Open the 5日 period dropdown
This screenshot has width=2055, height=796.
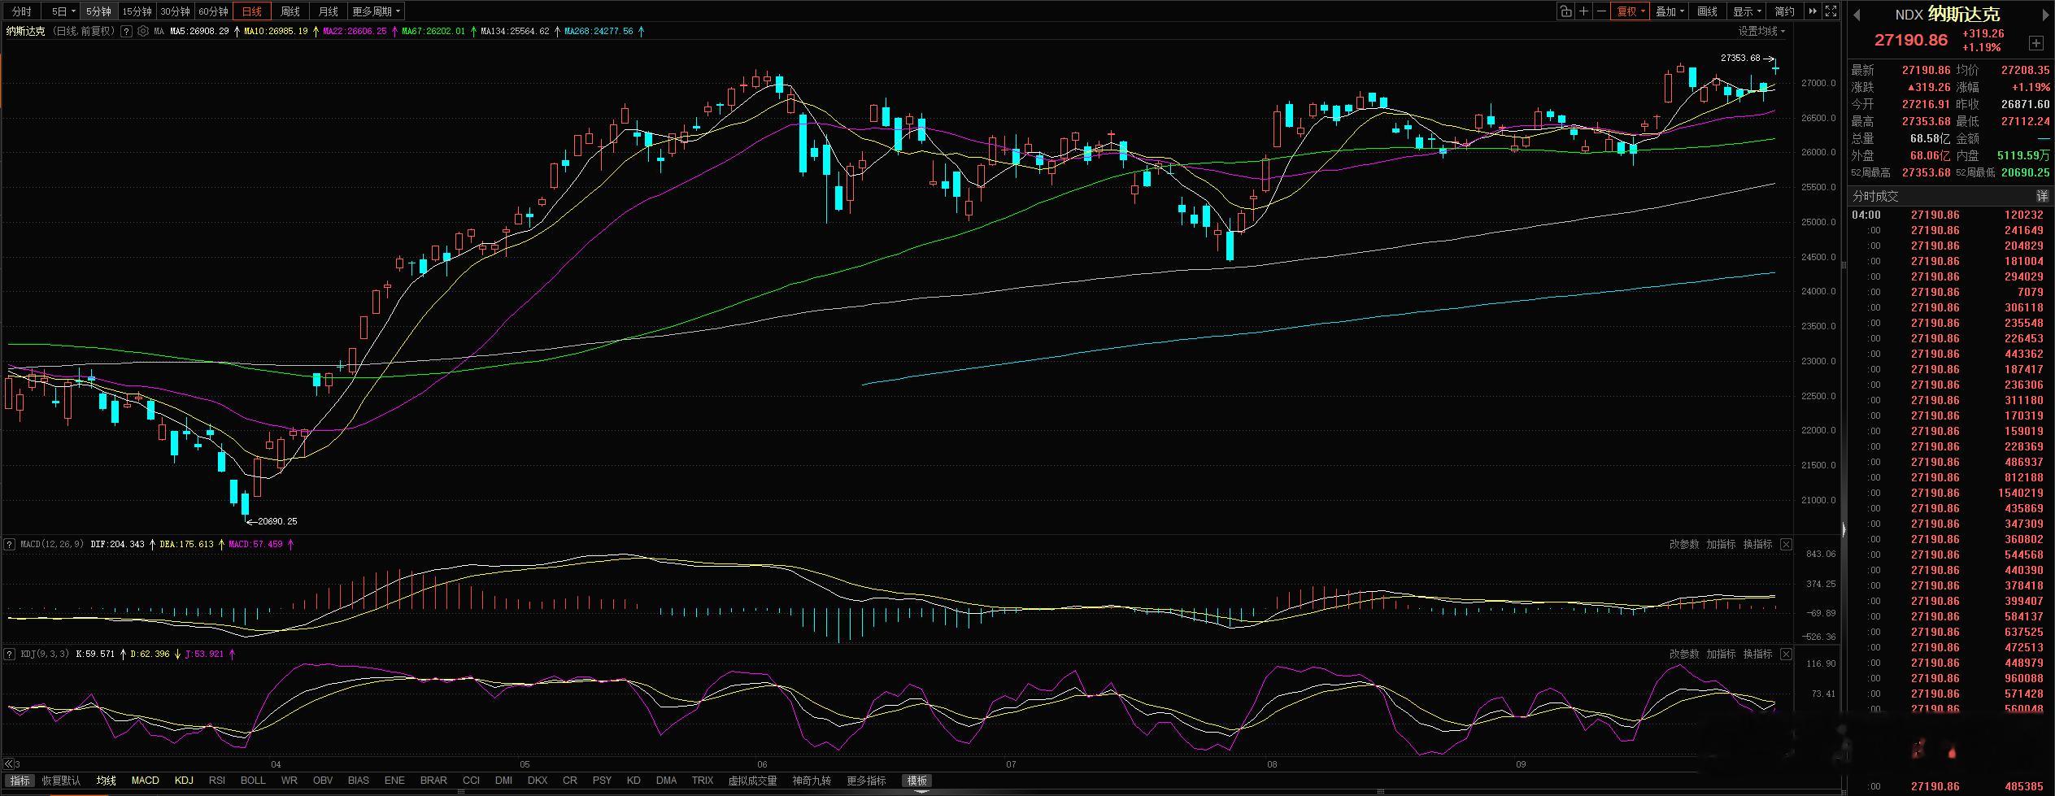63,11
